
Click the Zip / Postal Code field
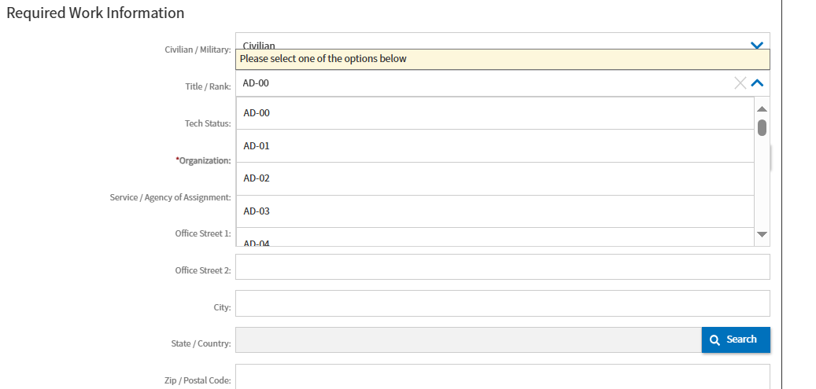pyautogui.click(x=502, y=376)
